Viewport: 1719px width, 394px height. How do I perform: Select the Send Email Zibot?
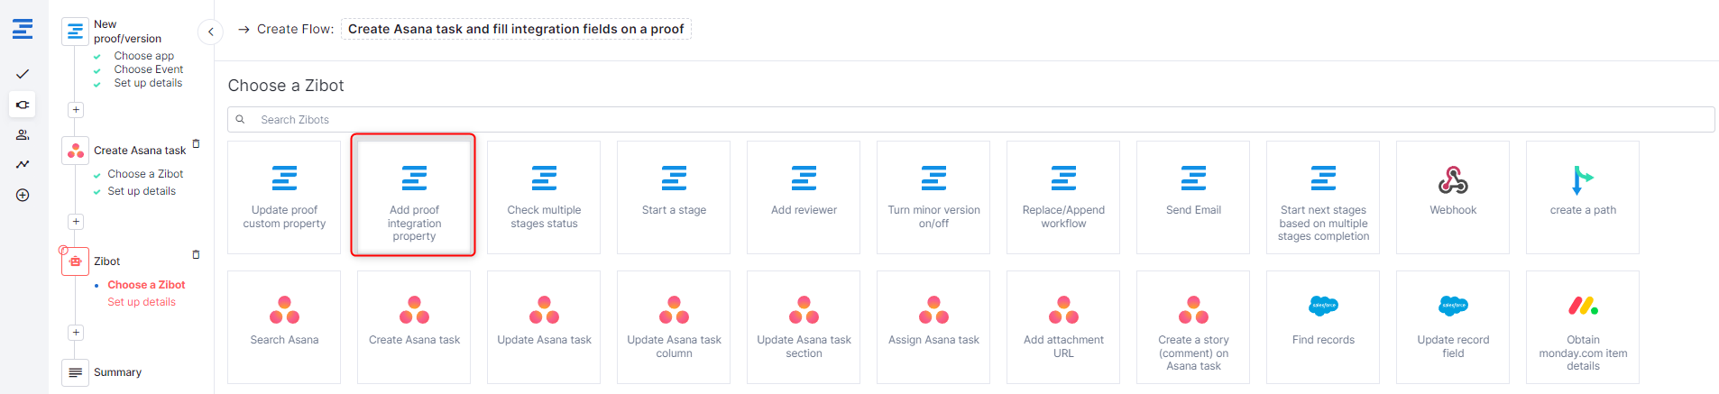[x=1192, y=197]
